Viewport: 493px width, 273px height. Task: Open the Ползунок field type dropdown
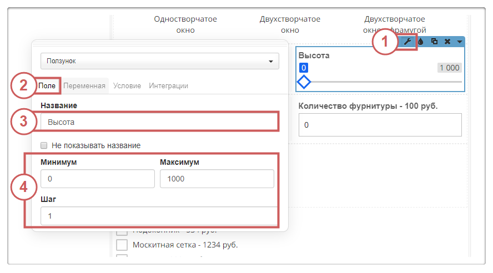[x=160, y=61]
